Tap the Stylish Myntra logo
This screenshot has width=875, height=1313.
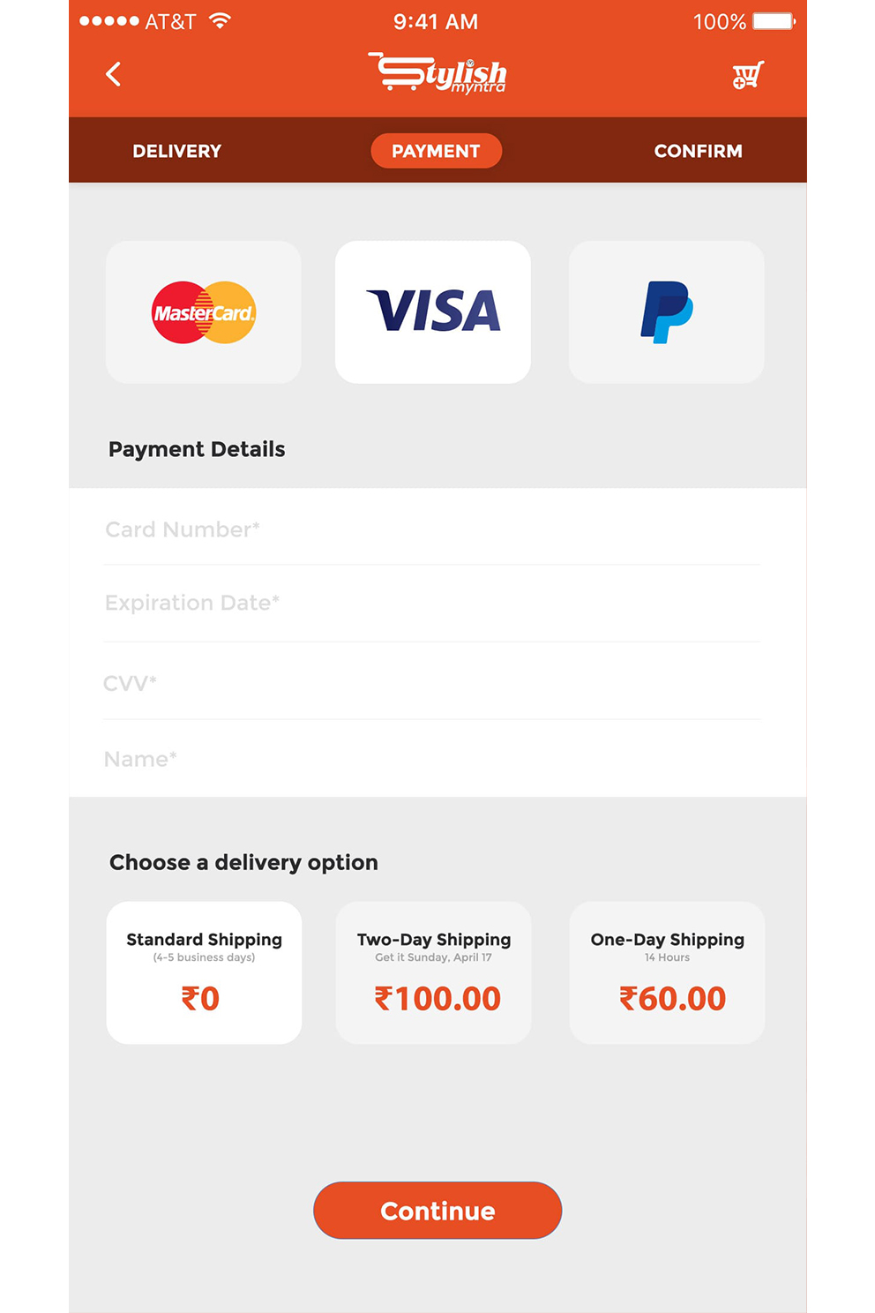point(437,73)
